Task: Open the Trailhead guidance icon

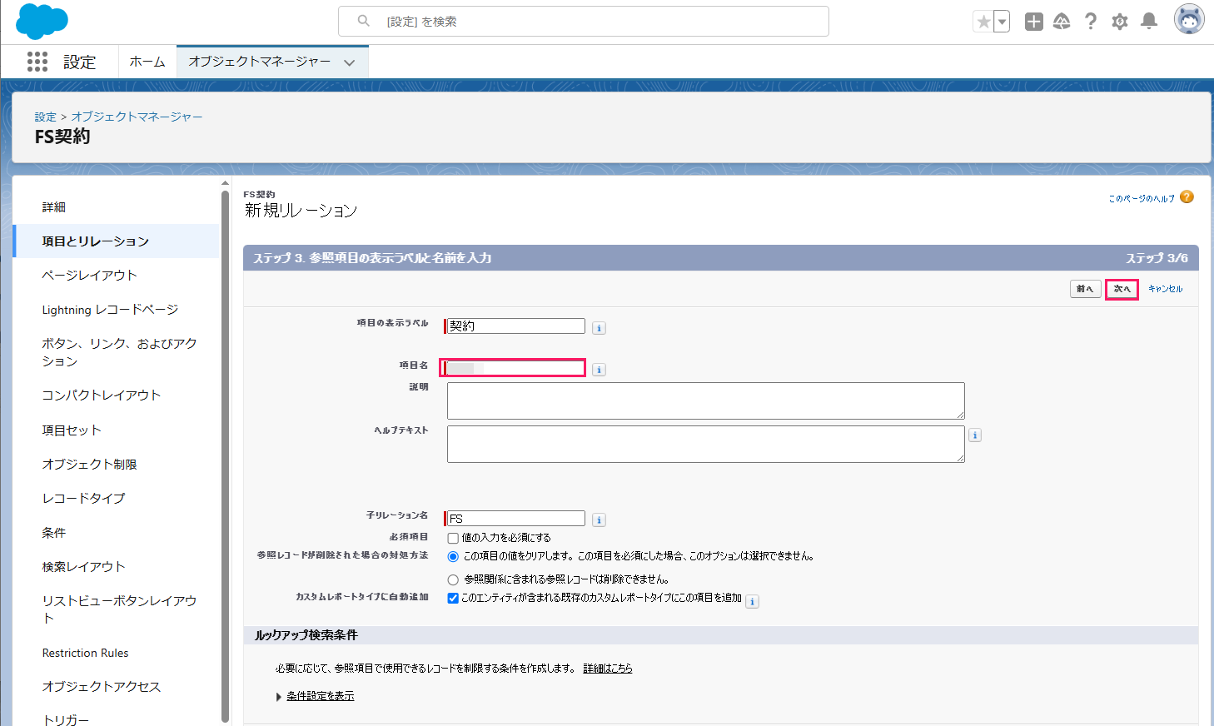Action: pos(1062,22)
